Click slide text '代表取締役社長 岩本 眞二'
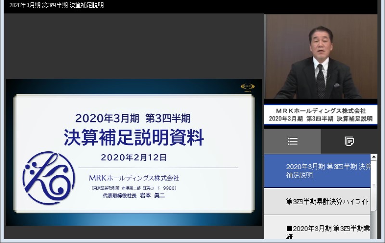The width and height of the screenshot is (385, 243). pyautogui.click(x=134, y=195)
